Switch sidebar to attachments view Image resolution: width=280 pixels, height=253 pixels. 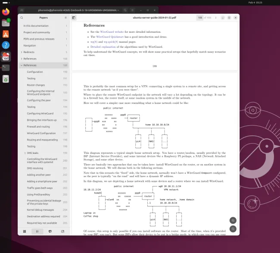tap(62, 231)
